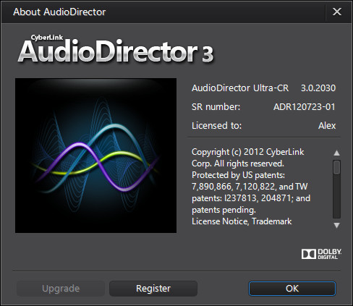Click the Dolby Digital logo
Image resolution: width=353 pixels, height=306 pixels.
321,254
